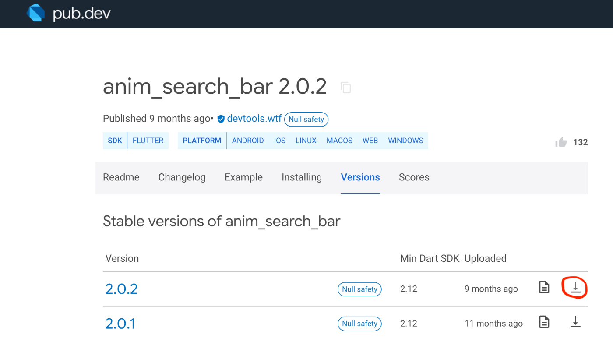Open documentation icon for version 2.0.2
The width and height of the screenshot is (613, 338).
pyautogui.click(x=544, y=288)
